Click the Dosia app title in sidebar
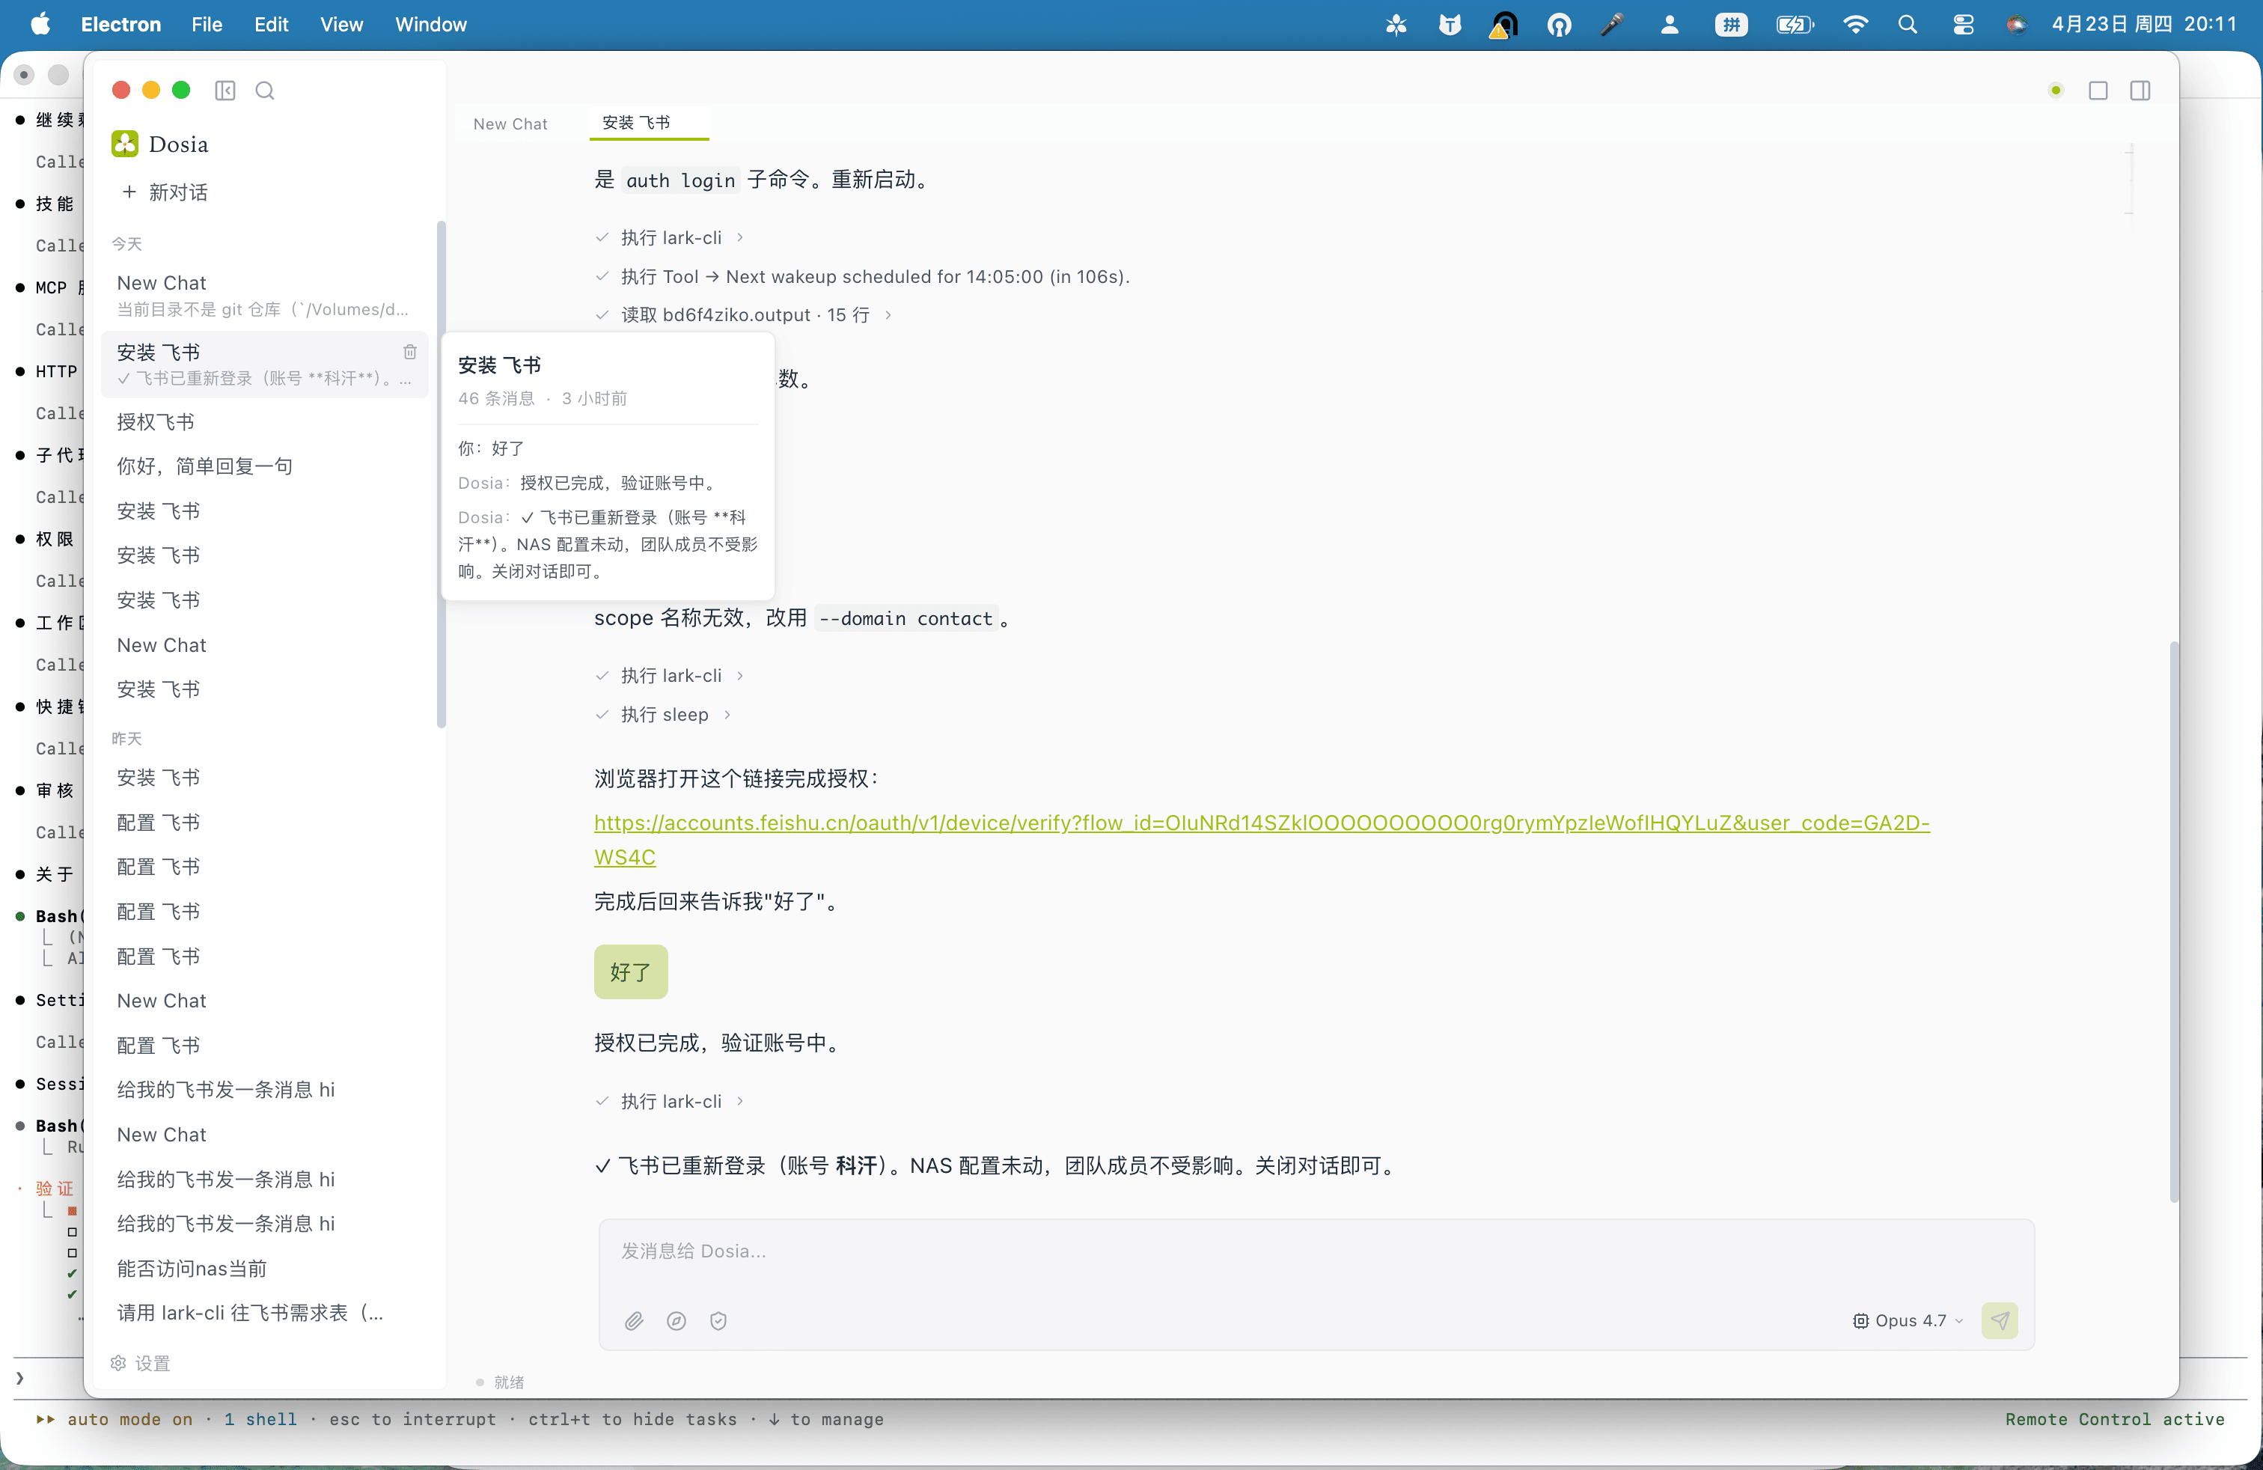 [179, 144]
